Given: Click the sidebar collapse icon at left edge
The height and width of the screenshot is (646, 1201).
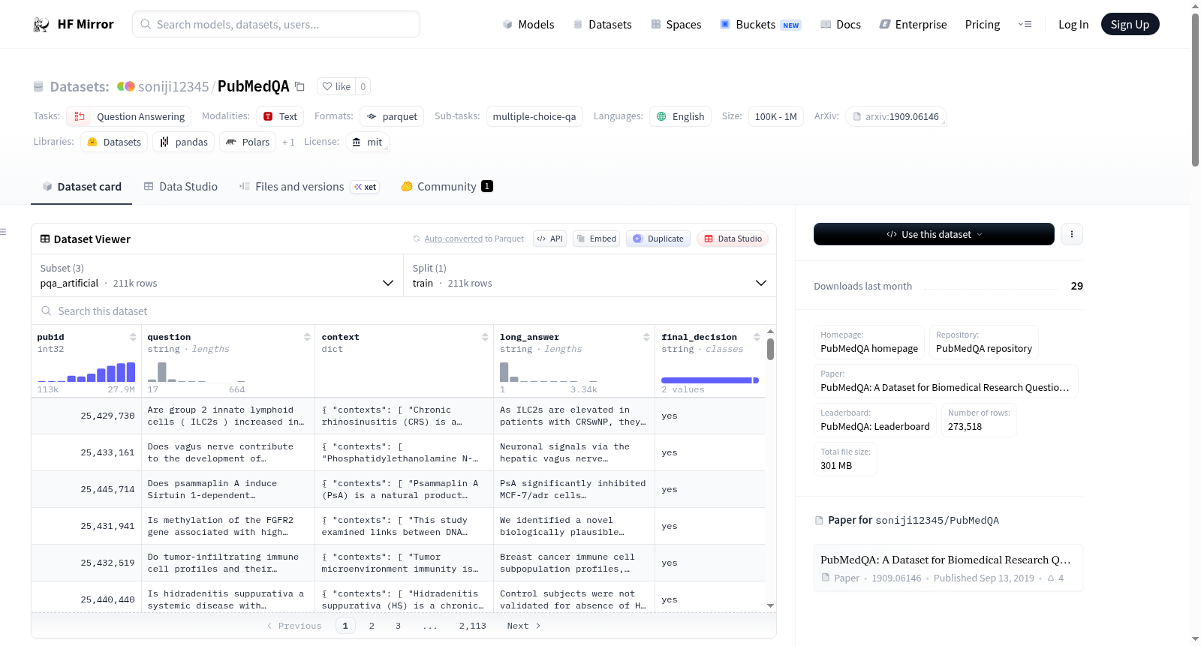Looking at the screenshot, I should point(3,232).
